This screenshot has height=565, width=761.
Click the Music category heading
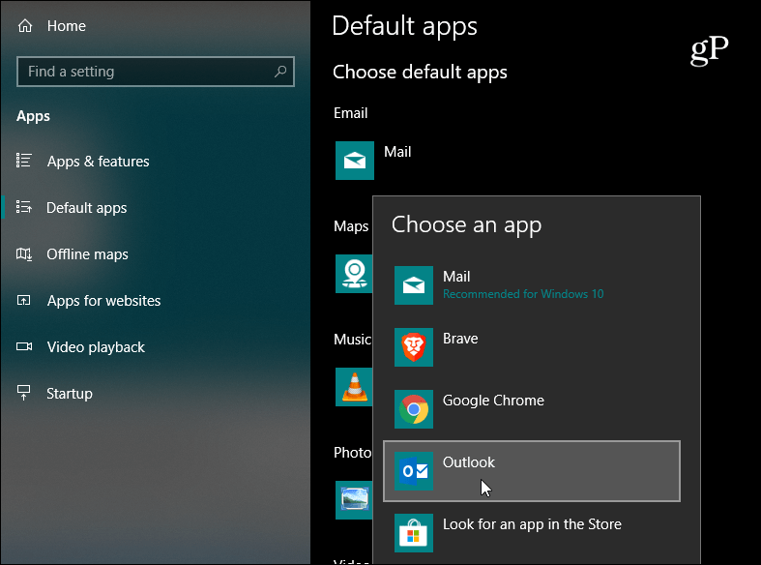point(352,340)
